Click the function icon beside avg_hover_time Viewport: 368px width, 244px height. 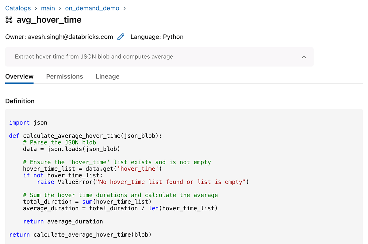9,20
